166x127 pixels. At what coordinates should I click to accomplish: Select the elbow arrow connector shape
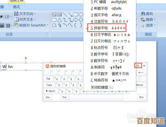pos(70,20)
